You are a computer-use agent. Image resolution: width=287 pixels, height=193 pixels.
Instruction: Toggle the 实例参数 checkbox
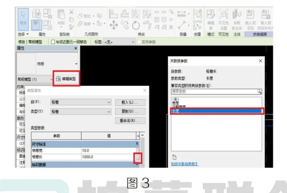pos(139,42)
